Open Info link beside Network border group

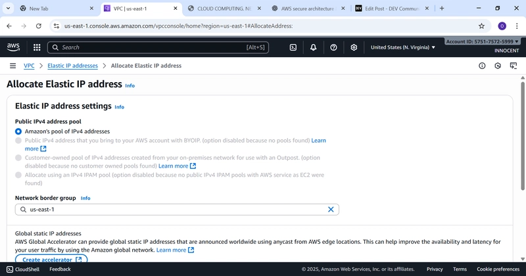(x=85, y=198)
